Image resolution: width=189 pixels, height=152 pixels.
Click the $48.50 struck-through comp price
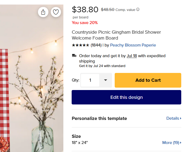(107, 10)
